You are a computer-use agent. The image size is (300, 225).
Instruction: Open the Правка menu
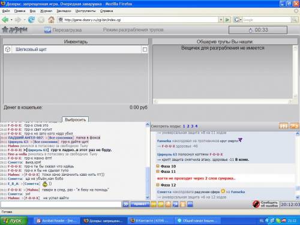pos(20,11)
